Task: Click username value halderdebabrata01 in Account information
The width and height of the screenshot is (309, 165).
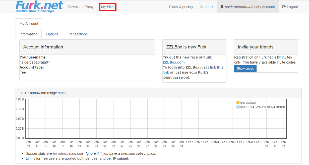Action: pyautogui.click(x=35, y=62)
